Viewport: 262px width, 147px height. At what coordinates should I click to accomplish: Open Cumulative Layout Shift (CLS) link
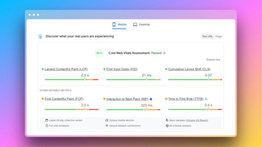(189, 69)
